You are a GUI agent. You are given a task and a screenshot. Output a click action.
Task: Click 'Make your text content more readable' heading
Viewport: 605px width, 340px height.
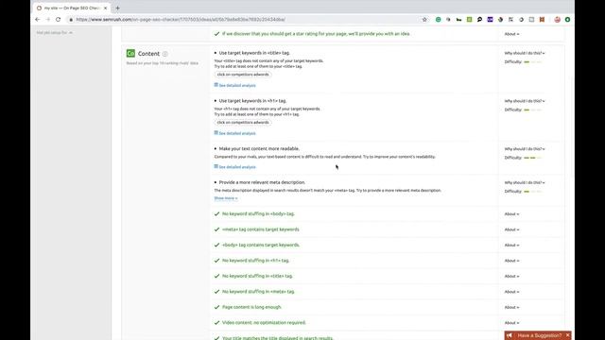259,148
